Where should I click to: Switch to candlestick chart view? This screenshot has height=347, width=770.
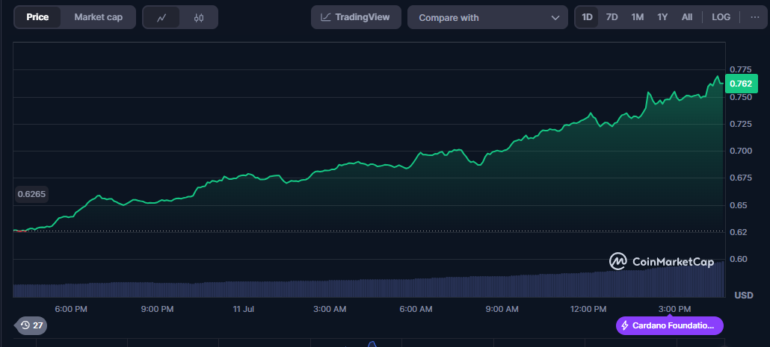(198, 17)
